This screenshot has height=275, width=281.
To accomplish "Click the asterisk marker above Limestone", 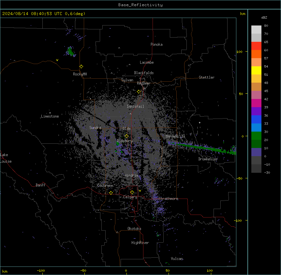I will 50,113.
